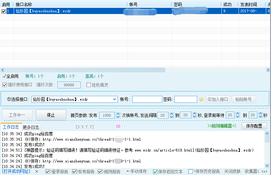
Task: Toggle 发布报告 checkbox
Action: click(x=74, y=172)
